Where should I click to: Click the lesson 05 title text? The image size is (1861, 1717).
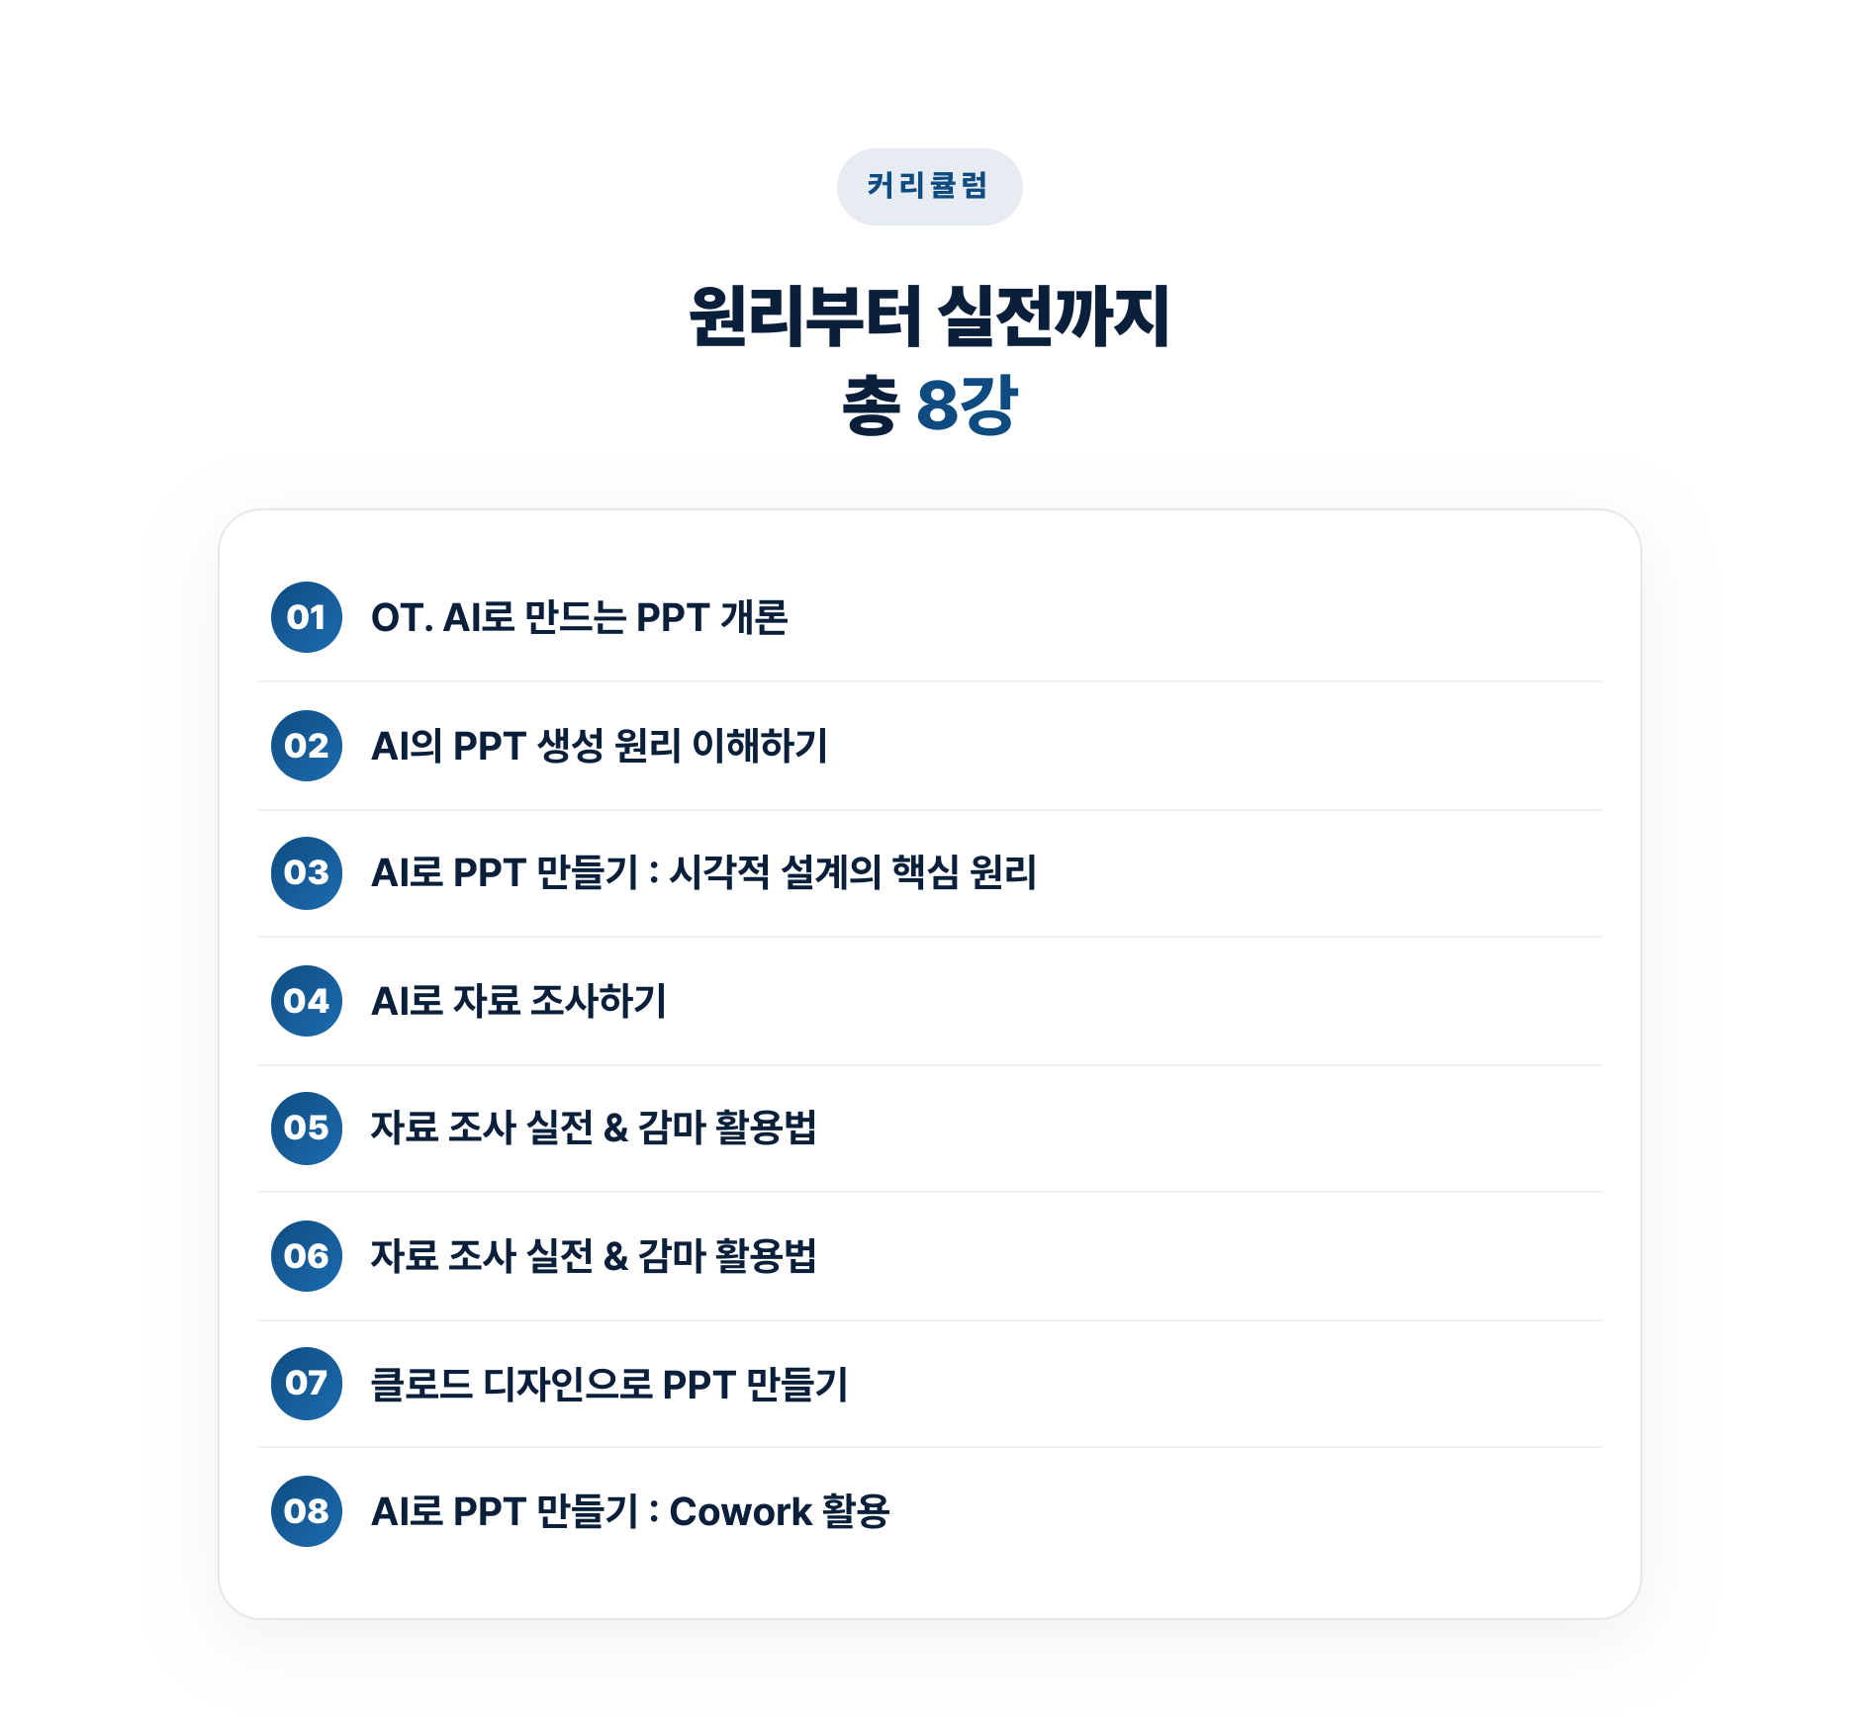594,1129
